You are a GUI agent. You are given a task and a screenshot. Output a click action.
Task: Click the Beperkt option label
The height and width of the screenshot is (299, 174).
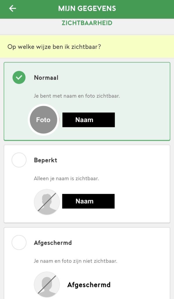click(45, 160)
